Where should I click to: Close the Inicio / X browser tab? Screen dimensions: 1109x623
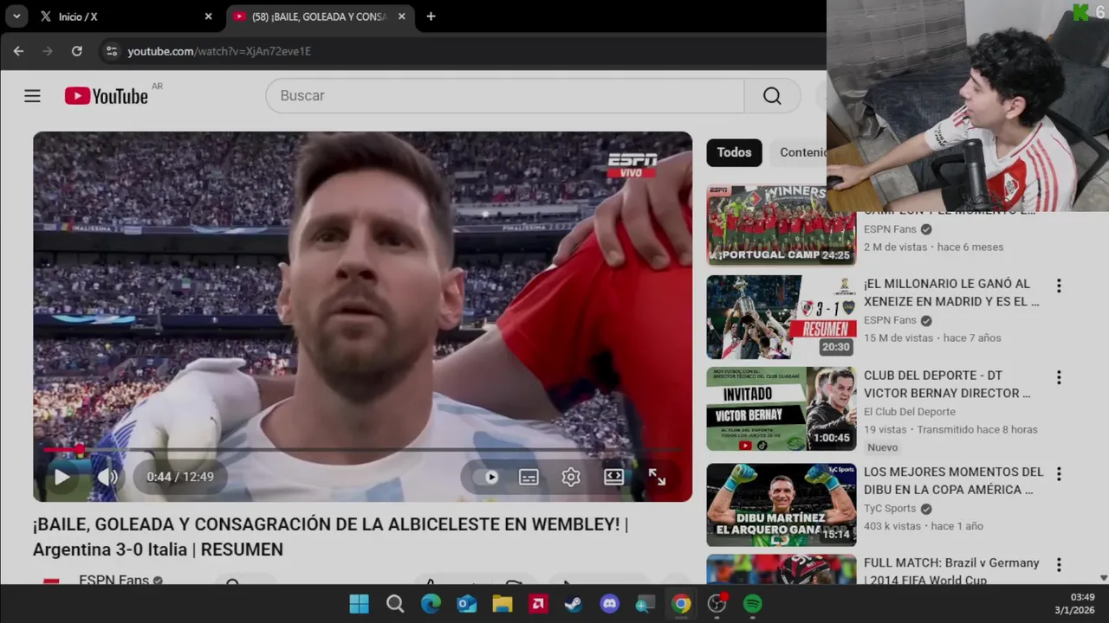208,16
